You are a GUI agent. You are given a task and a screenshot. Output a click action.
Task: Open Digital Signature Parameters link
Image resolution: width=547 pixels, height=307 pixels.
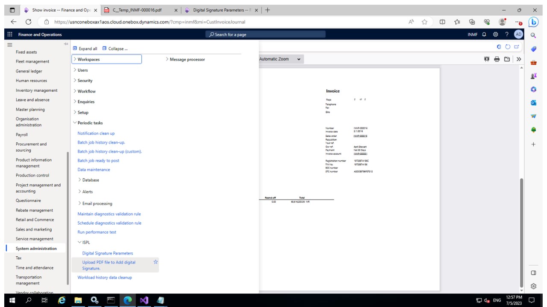[108, 253]
